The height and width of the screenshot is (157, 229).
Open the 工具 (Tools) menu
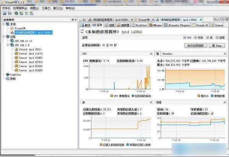(45, 8)
